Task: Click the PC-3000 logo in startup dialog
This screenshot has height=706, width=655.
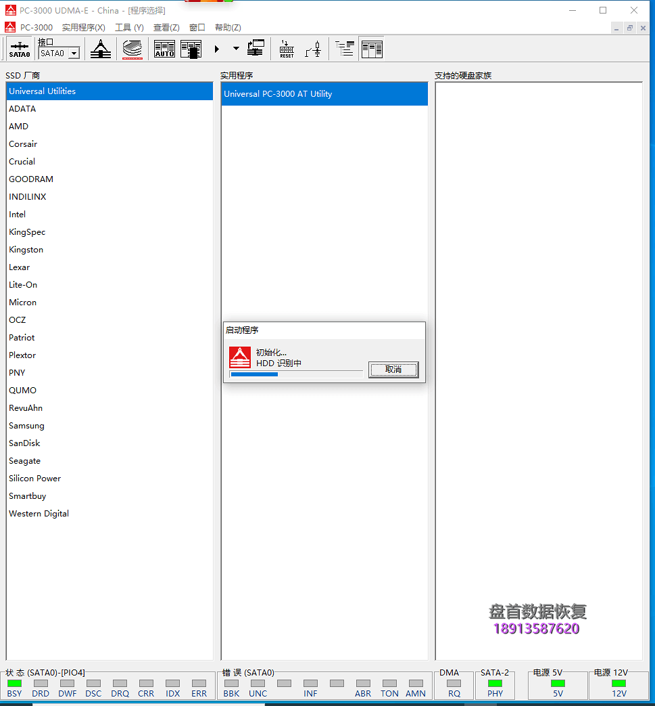Action: click(240, 357)
